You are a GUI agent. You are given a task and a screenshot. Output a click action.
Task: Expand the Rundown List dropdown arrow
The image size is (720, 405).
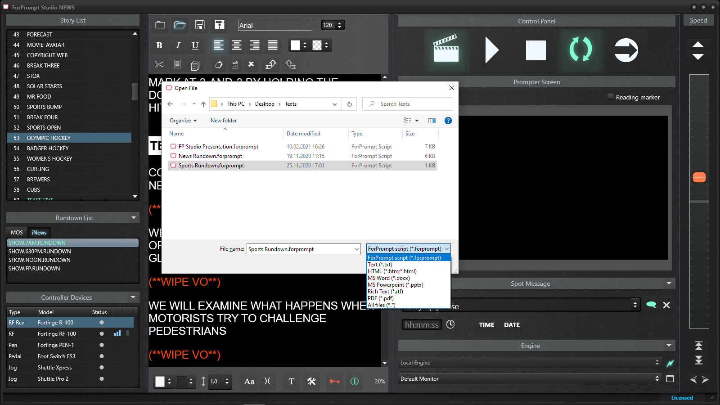click(x=134, y=218)
